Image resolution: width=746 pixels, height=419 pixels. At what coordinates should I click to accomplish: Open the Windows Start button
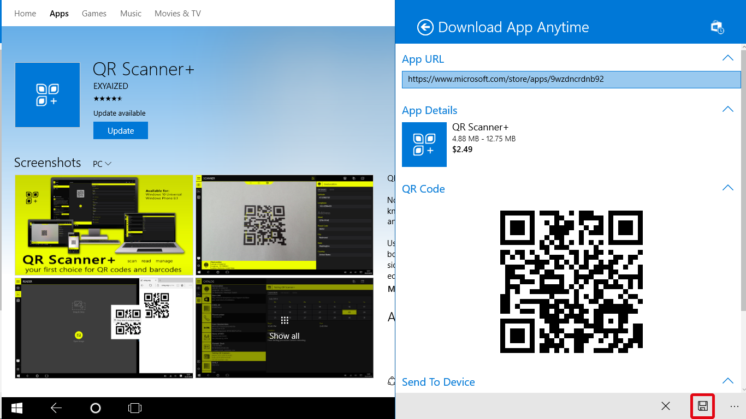pyautogui.click(x=16, y=408)
